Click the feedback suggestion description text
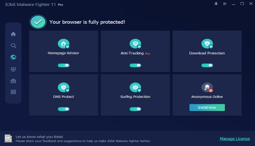 [83, 141]
